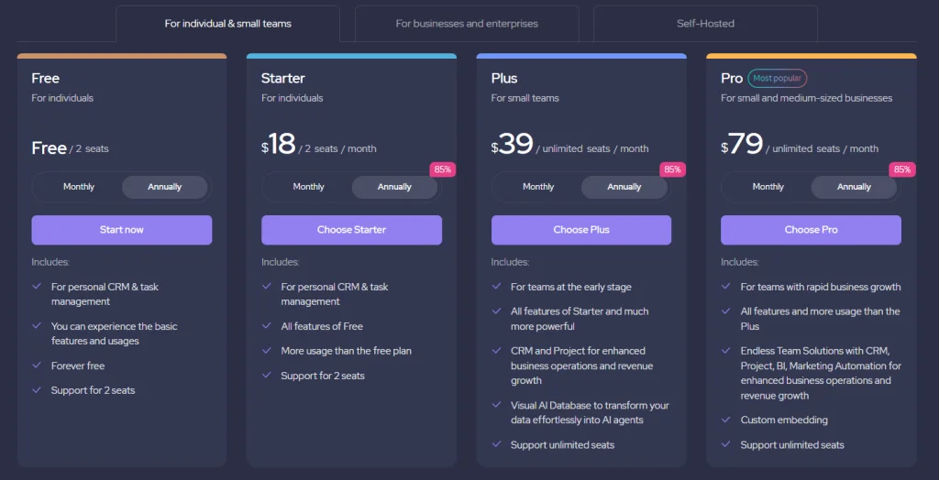Switch Free plan billing to Monthly

click(x=79, y=187)
